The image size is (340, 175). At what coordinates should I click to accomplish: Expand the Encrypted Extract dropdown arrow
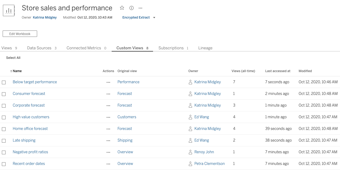click(x=154, y=18)
